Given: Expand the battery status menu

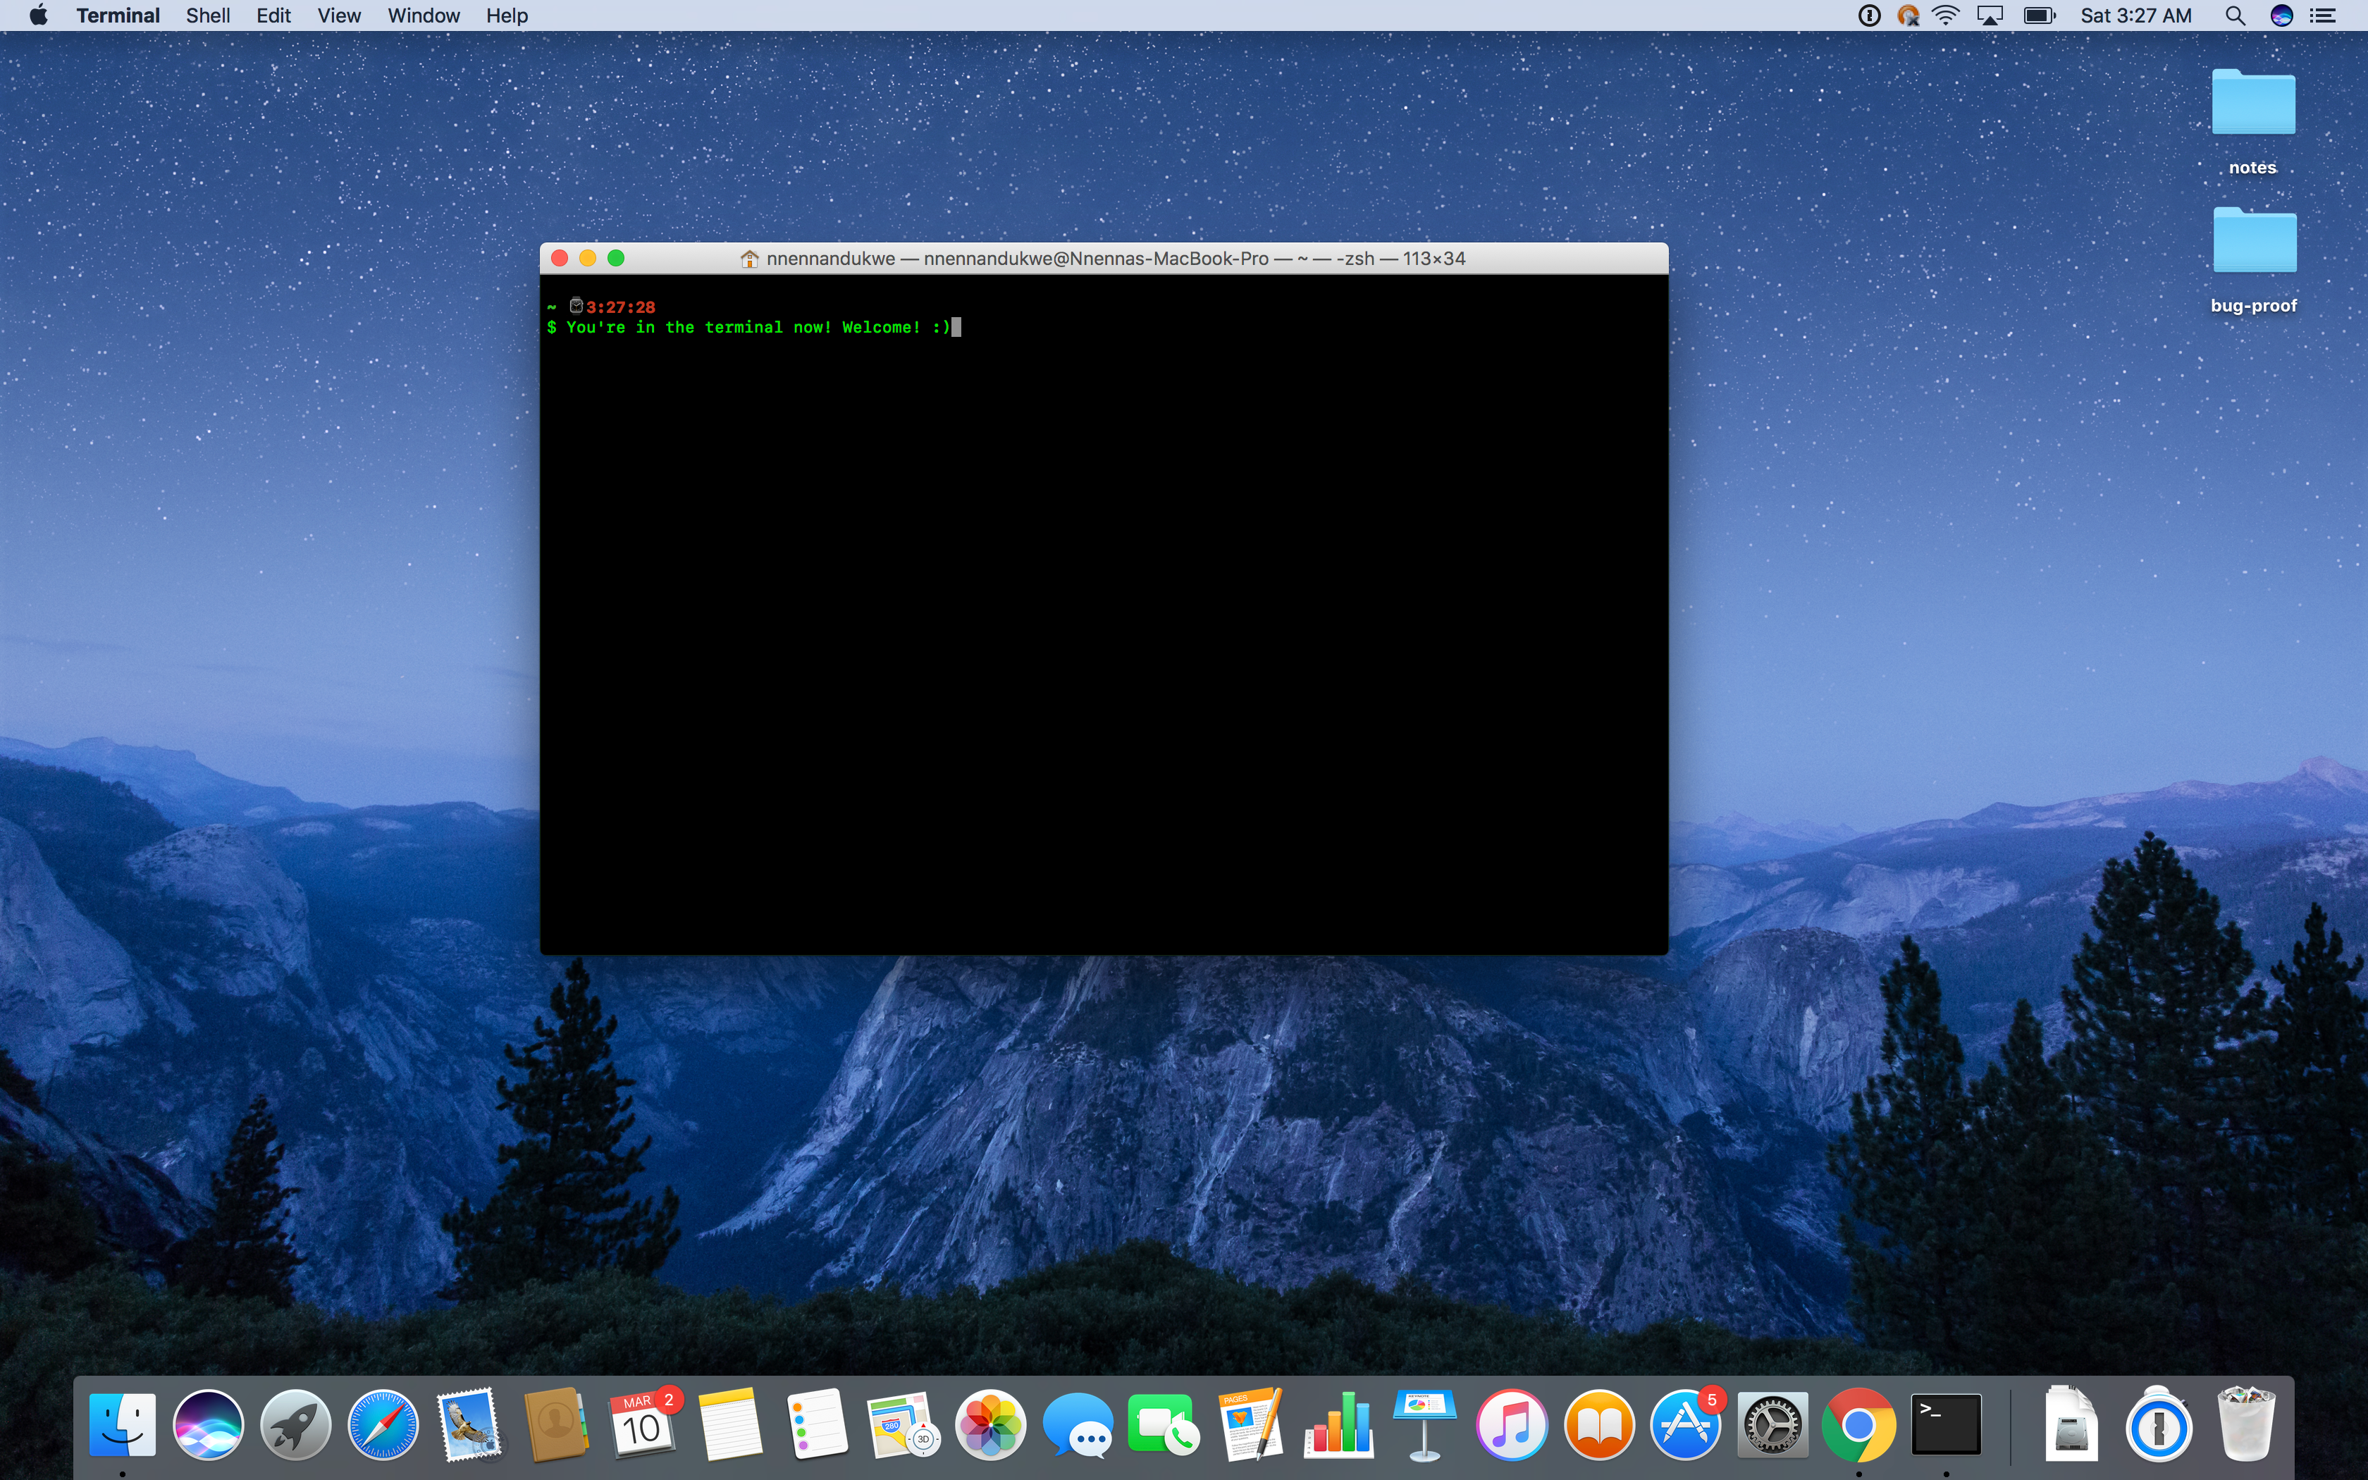Looking at the screenshot, I should [2039, 16].
